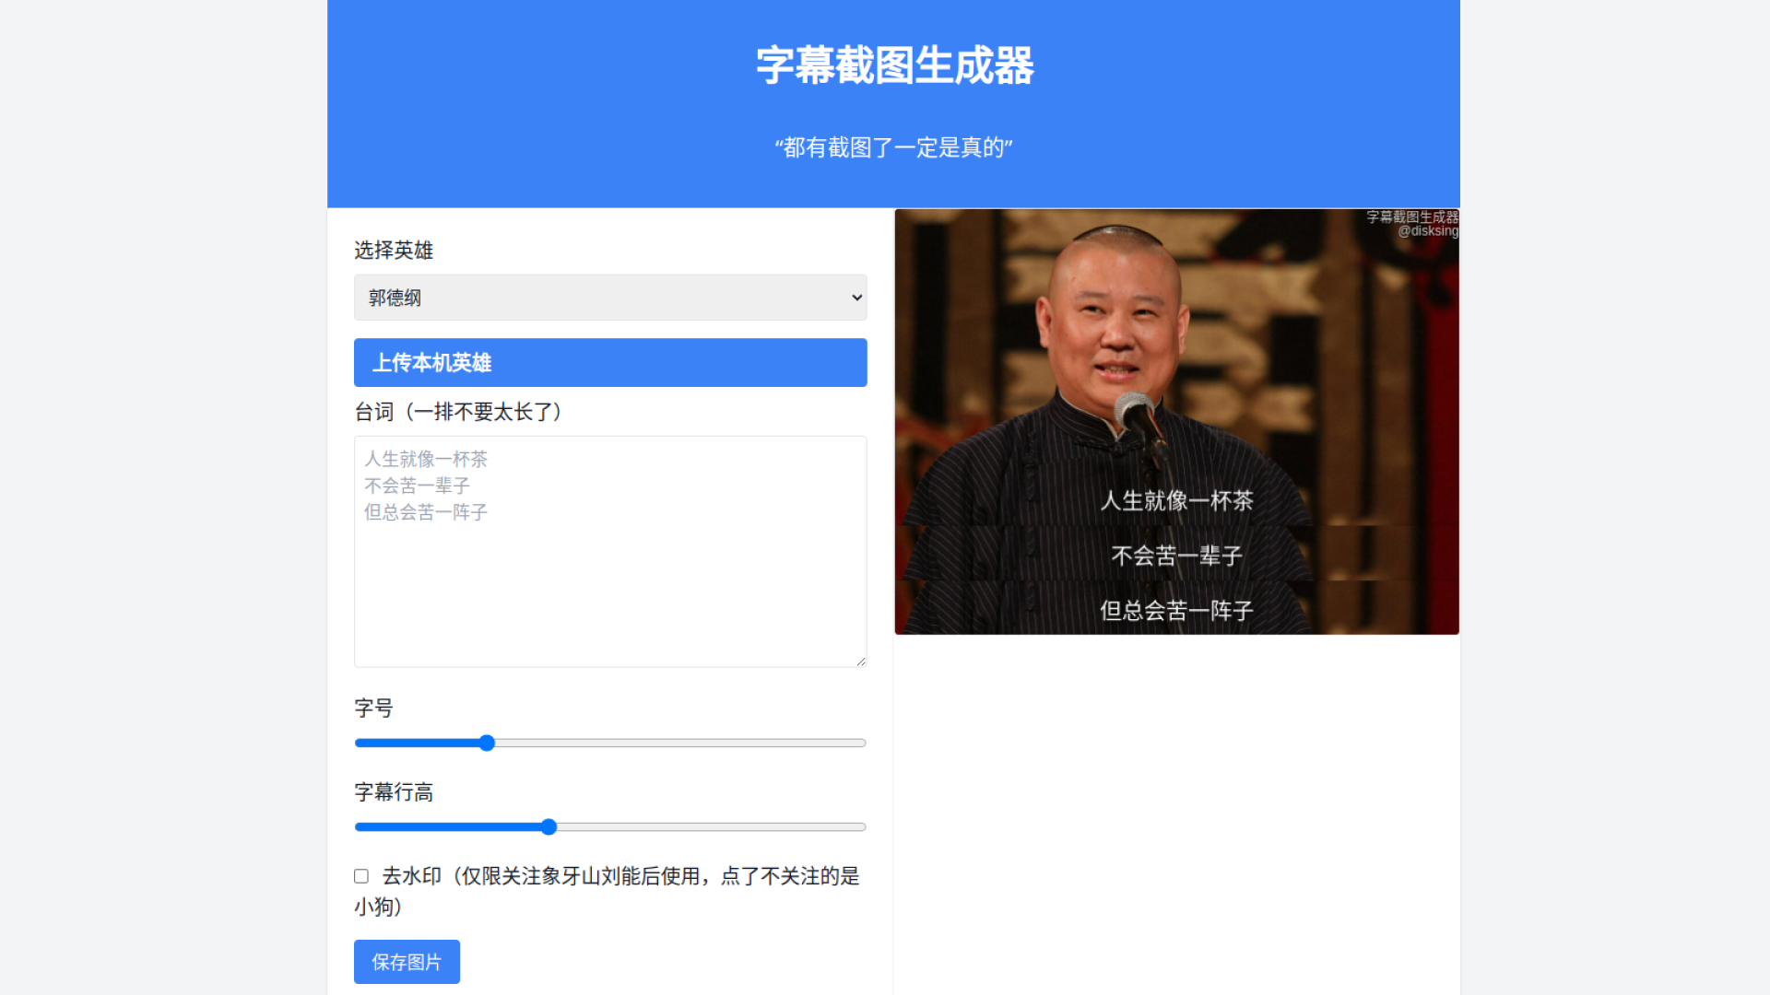This screenshot has width=1770, height=995.
Task: Click the right end of 字幕行高 slider track
Action: 861,827
